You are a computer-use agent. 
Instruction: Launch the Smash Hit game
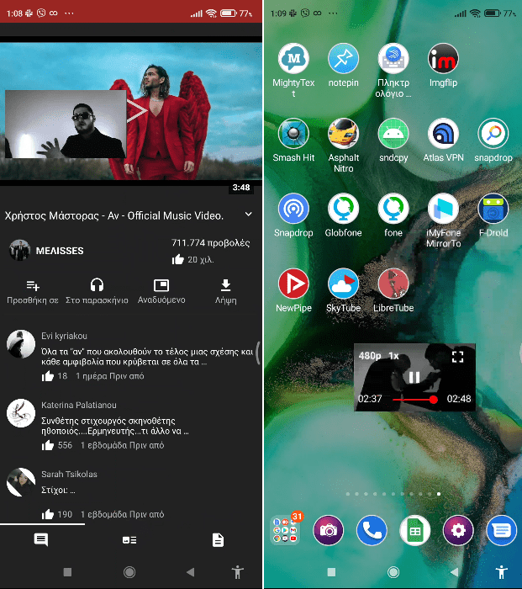click(x=293, y=134)
